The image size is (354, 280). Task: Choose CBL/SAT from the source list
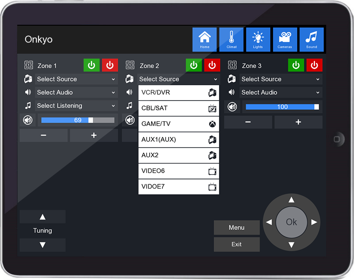tap(179, 108)
